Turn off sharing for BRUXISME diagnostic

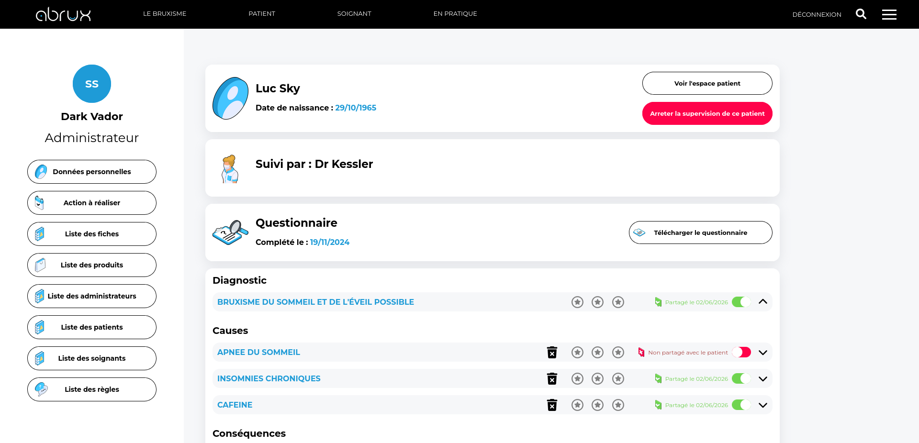pyautogui.click(x=741, y=302)
